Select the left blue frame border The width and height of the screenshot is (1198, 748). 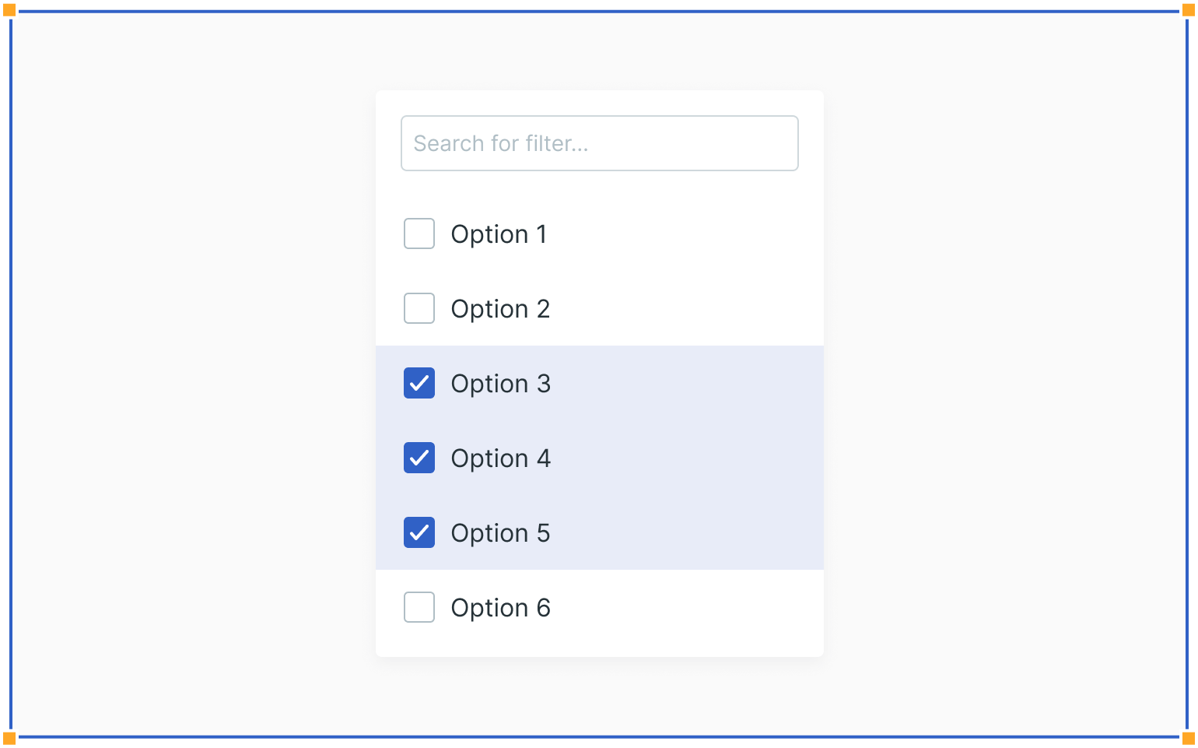coord(11,374)
